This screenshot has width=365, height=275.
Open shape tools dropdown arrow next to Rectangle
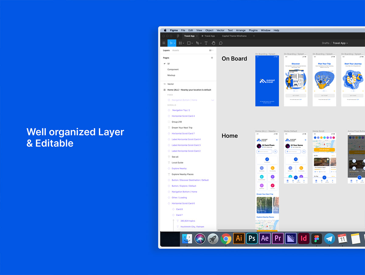click(x=192, y=43)
